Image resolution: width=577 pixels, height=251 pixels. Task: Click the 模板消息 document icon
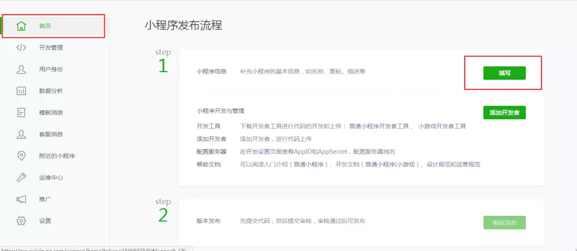coord(21,113)
